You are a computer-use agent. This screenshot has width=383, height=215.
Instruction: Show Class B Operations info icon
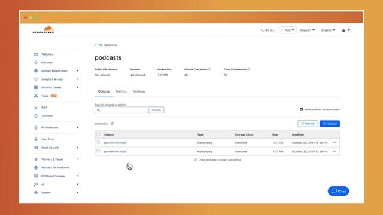click(249, 69)
